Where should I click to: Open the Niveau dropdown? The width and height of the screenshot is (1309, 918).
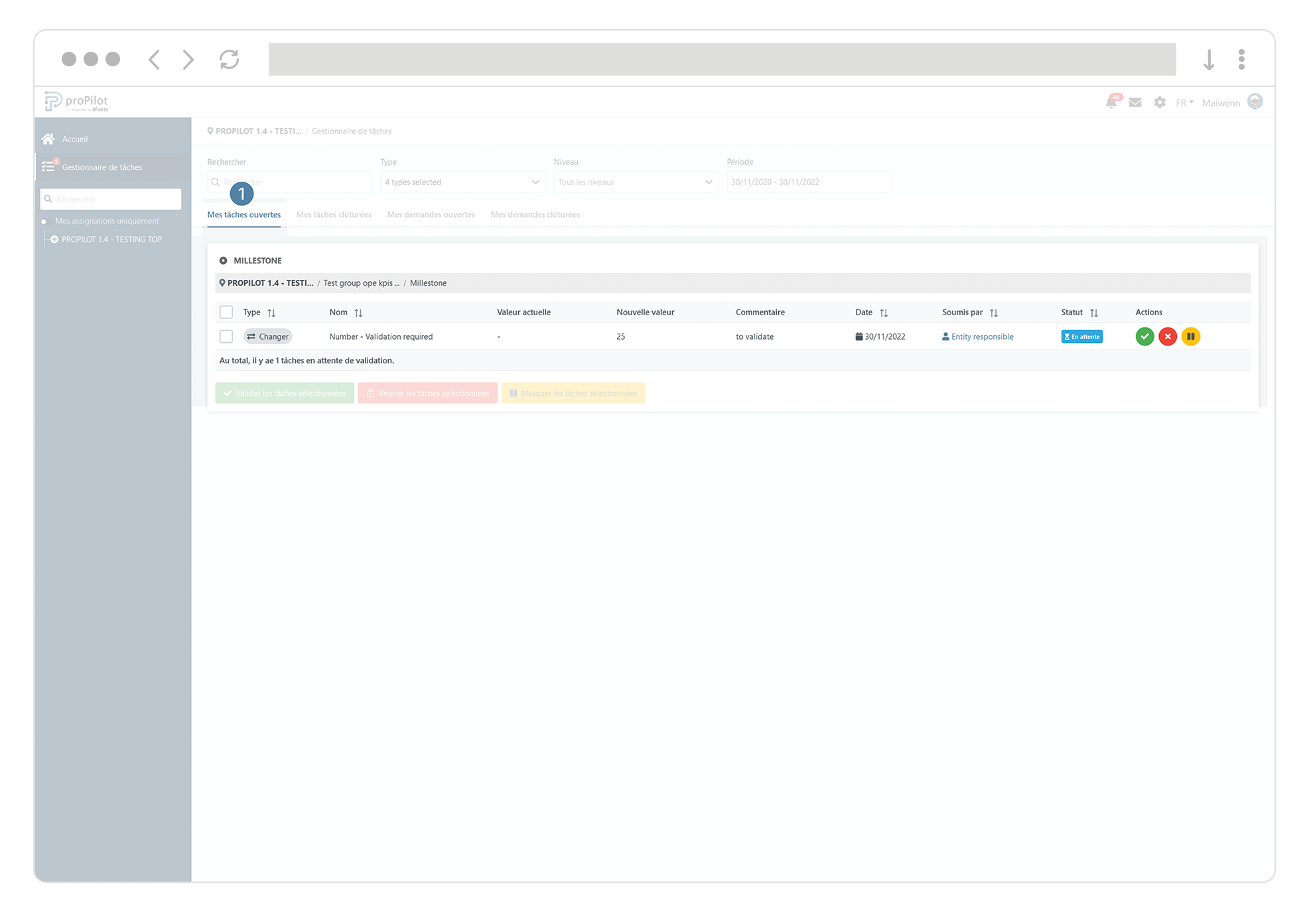636,182
